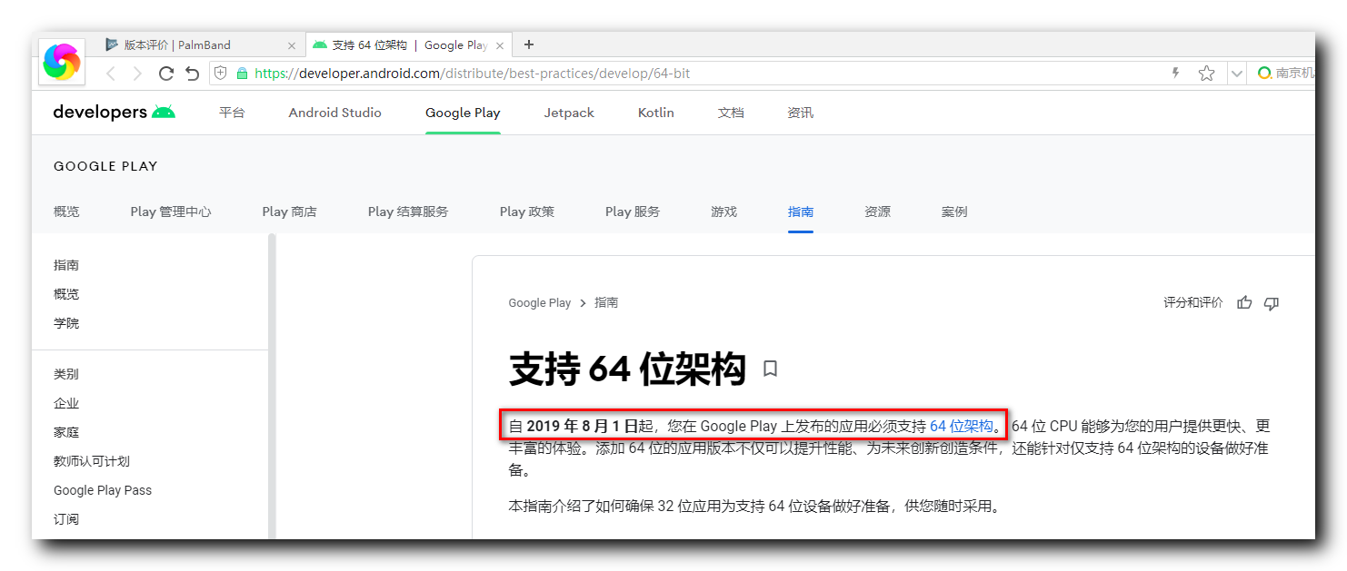Click the search engine icon in search box
This screenshot has width=1347, height=571.
[x=1263, y=73]
